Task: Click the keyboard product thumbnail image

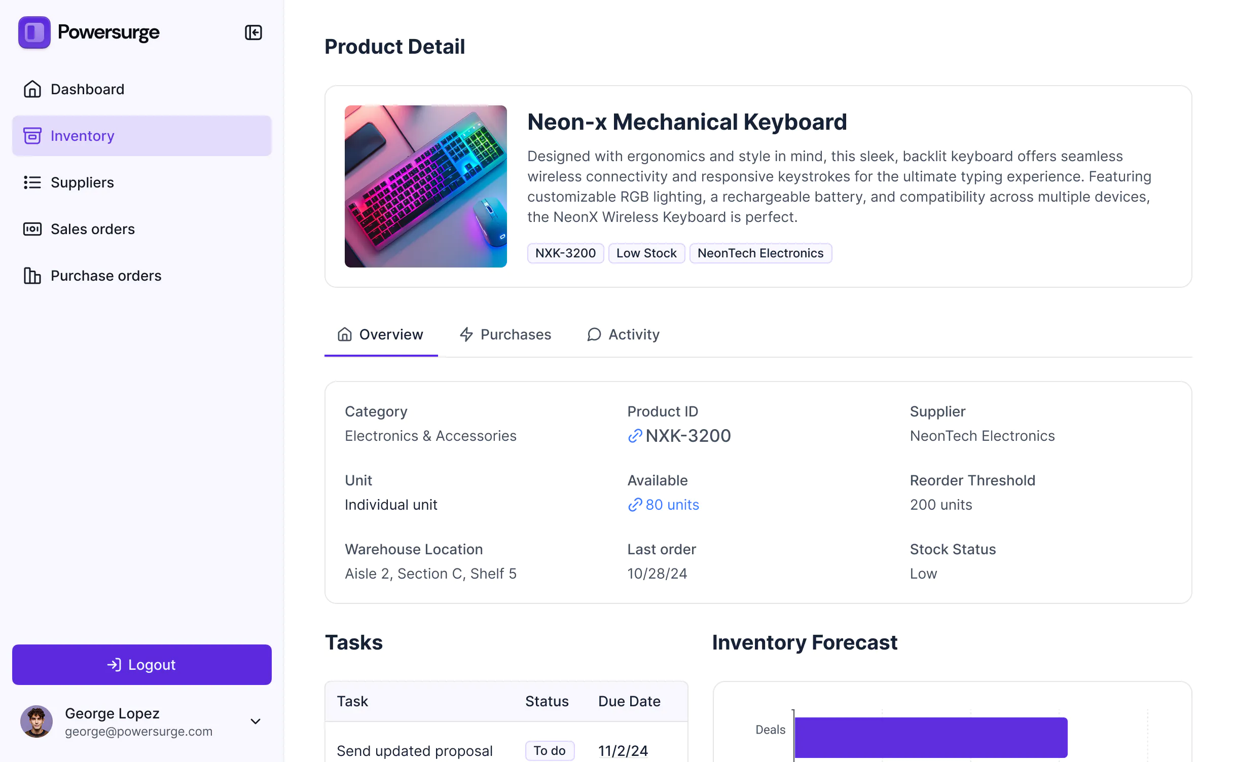Action: [425, 186]
